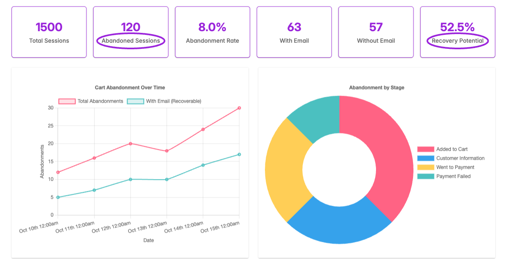506x271 pixels.
Task: Open the Abandonment Rate 8.0% card
Action: (x=212, y=32)
